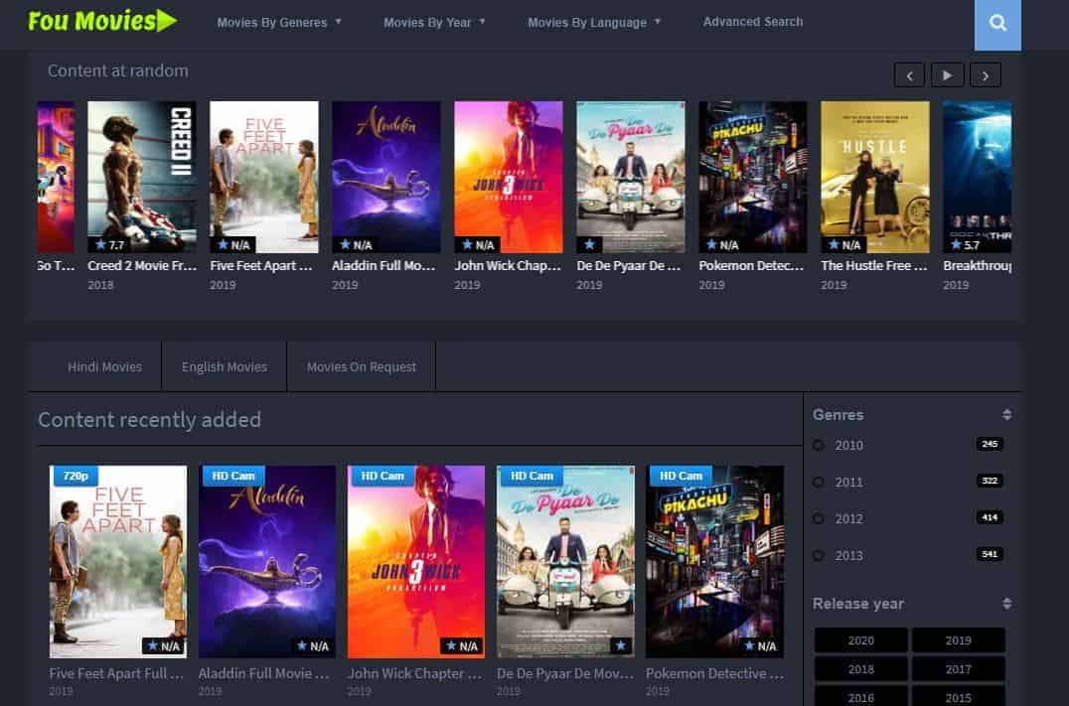Click 'Pokemon Detec…' carousel title
The width and height of the screenshot is (1069, 706).
751,266
